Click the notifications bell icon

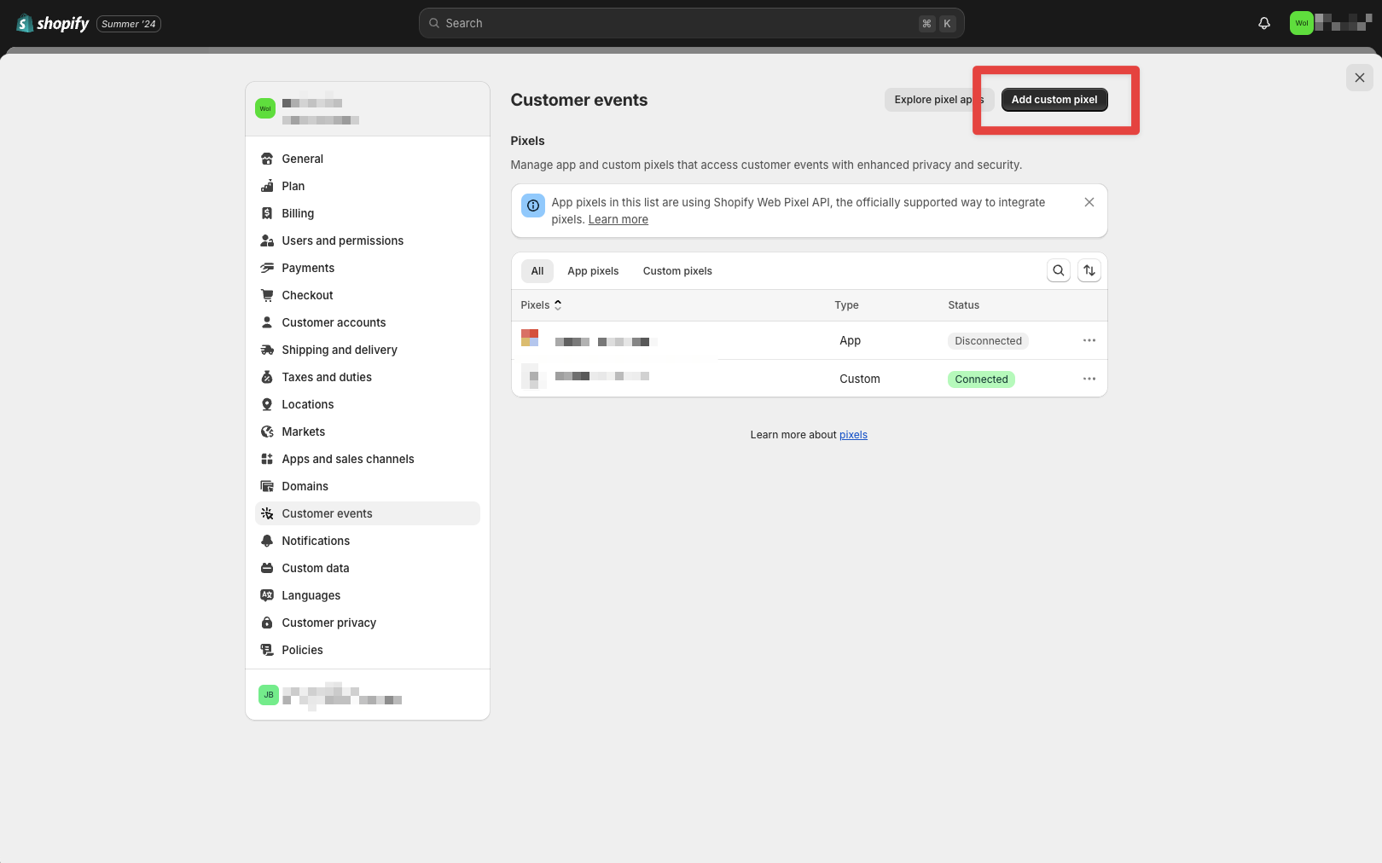pos(1264,24)
